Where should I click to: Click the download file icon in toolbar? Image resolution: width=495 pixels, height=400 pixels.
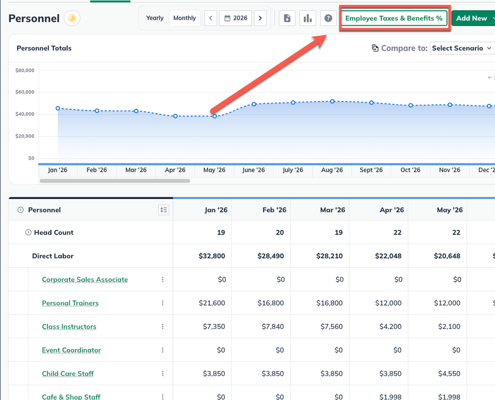point(287,19)
